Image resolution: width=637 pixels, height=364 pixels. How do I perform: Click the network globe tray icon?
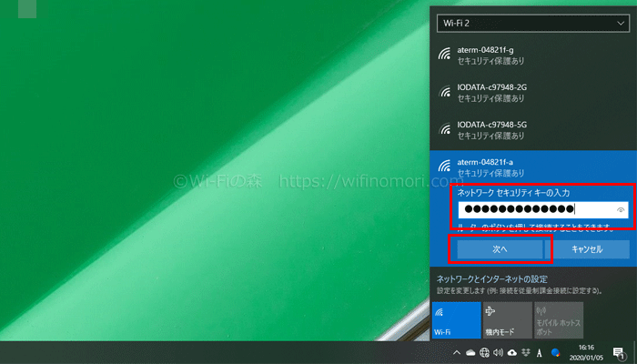click(x=484, y=352)
